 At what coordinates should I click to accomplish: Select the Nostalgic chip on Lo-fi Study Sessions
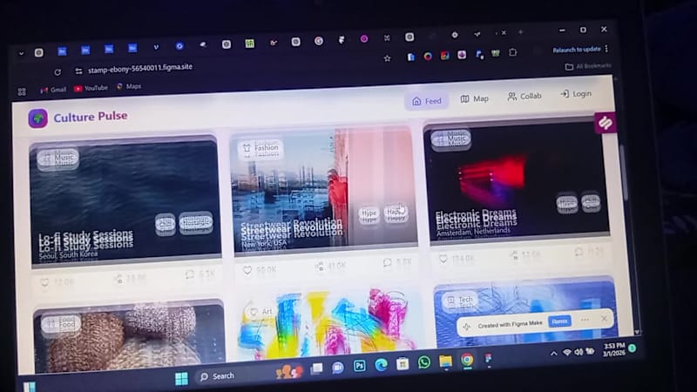(195, 222)
